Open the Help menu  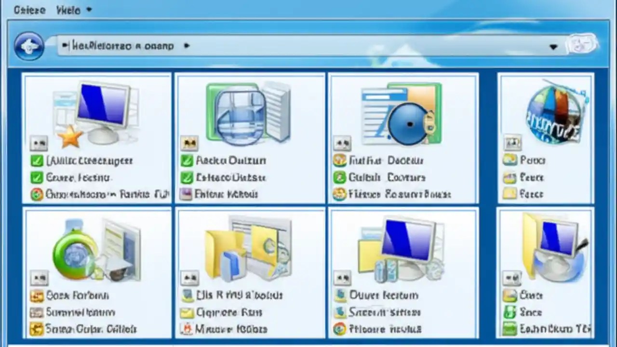click(67, 10)
